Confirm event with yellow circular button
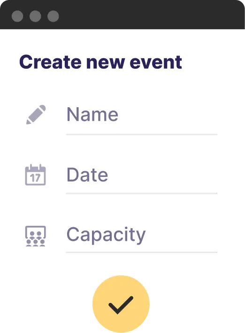Viewport: 245px width, 333px height. click(121, 304)
